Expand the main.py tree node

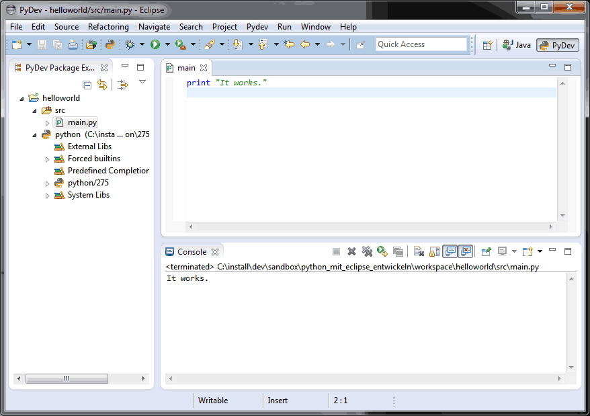pyautogui.click(x=47, y=123)
